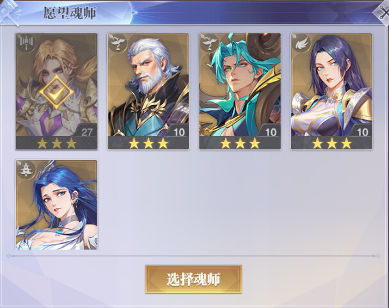Select the white-bearded elder soul master card
Image resolution: width=389 pixels, height=308 pixels.
pos(148,91)
